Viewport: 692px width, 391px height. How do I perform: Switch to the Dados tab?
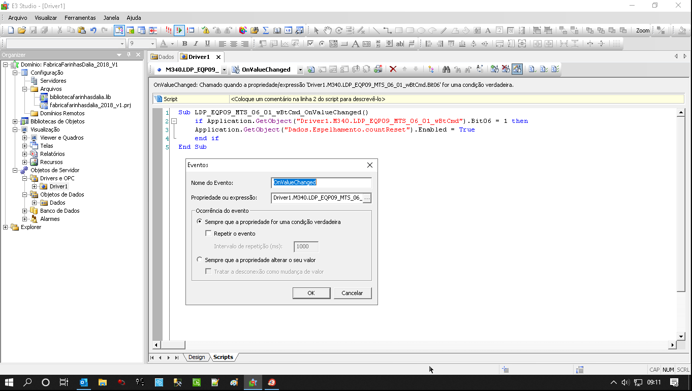pyautogui.click(x=162, y=57)
